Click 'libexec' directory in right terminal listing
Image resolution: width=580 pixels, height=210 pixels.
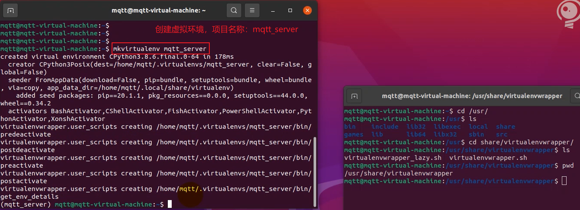point(447,127)
